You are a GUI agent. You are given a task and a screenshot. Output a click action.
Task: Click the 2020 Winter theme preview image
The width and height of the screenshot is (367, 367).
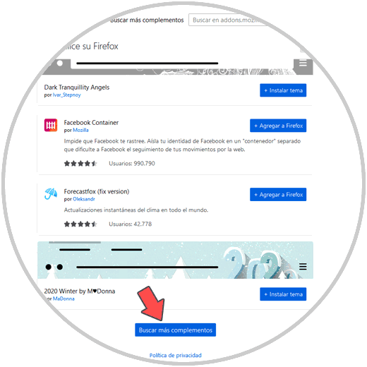(175, 260)
